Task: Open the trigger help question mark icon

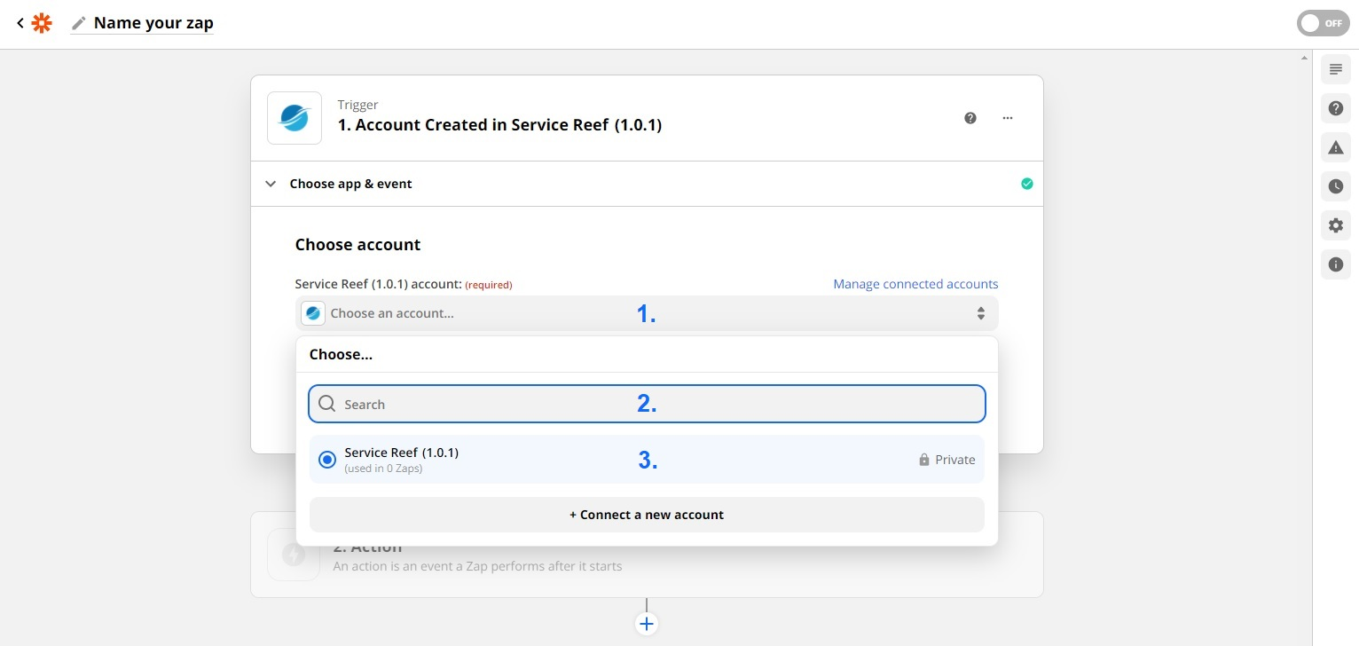Action: click(970, 117)
